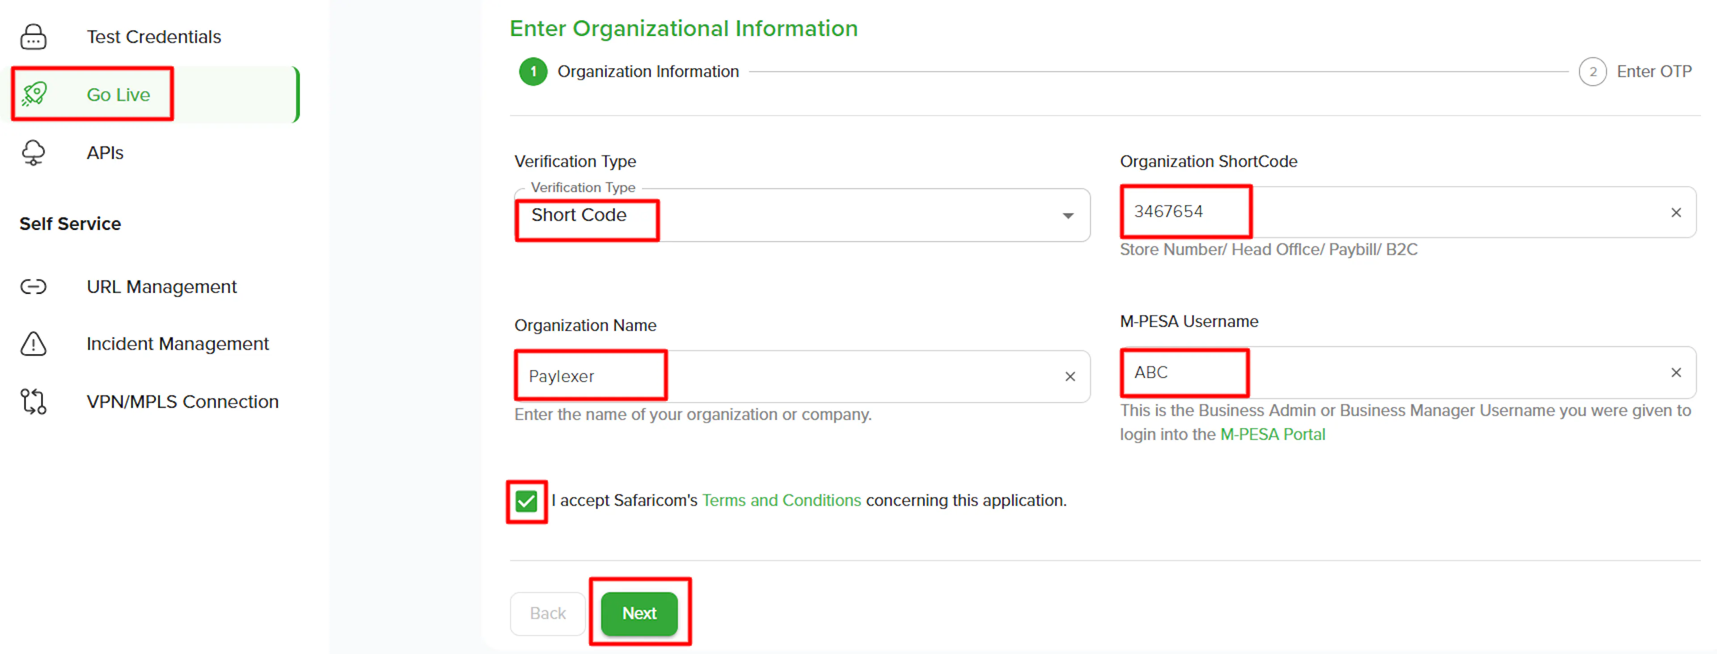Click the VPN/MPLS Connection icon
The image size is (1717, 654).
(34, 401)
